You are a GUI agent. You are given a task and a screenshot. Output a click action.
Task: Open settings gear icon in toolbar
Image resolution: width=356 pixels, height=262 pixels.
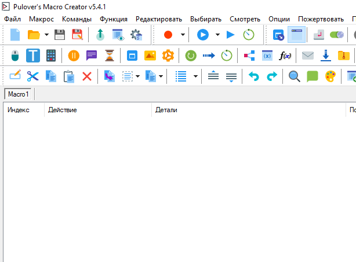pyautogui.click(x=136, y=35)
